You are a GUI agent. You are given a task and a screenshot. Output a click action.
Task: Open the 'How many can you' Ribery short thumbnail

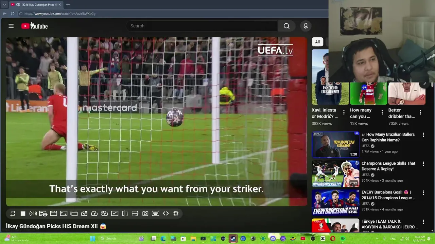(368, 94)
